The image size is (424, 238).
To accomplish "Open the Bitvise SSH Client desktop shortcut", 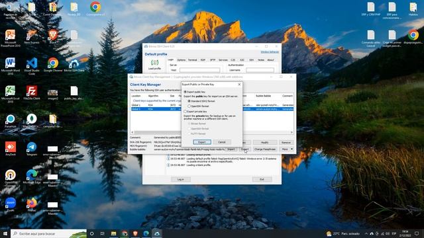I will click(74, 65).
